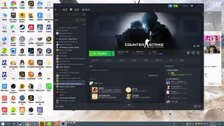Open the 社区中心 community hub link
This screenshot has height=126, width=224.
click(108, 60)
